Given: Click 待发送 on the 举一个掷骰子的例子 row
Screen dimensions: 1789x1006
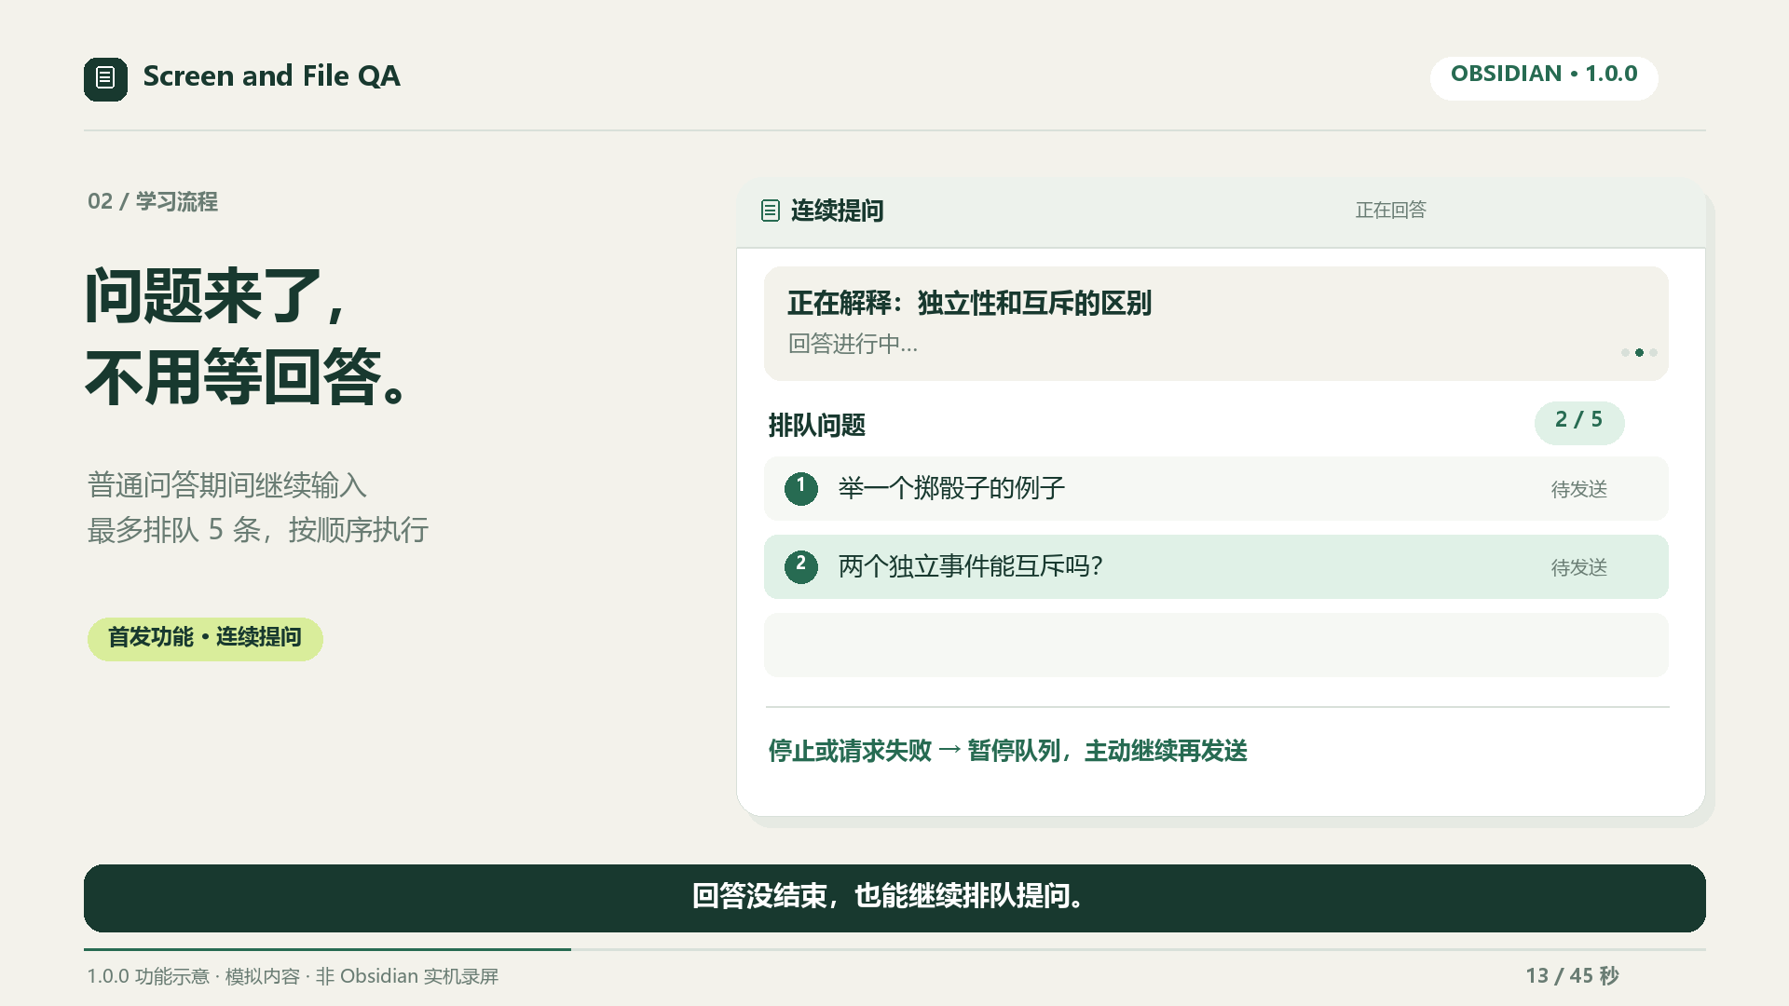Looking at the screenshot, I should (1578, 489).
